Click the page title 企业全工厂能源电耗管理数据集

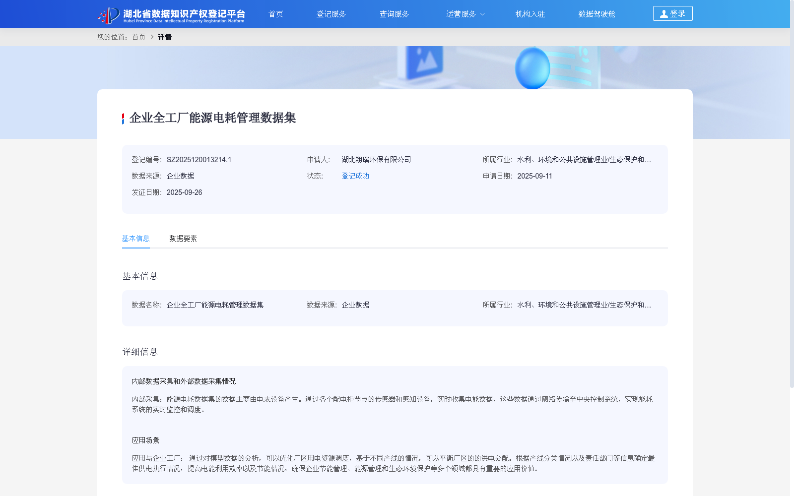212,118
